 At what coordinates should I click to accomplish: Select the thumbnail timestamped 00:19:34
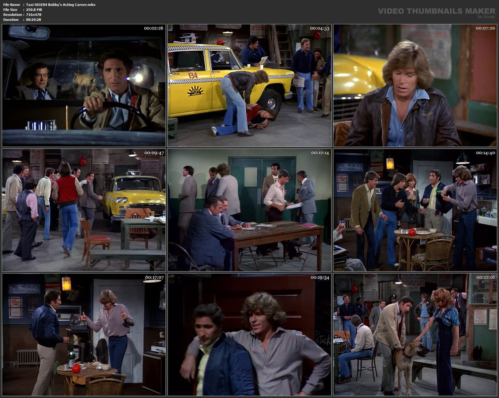click(x=250, y=335)
